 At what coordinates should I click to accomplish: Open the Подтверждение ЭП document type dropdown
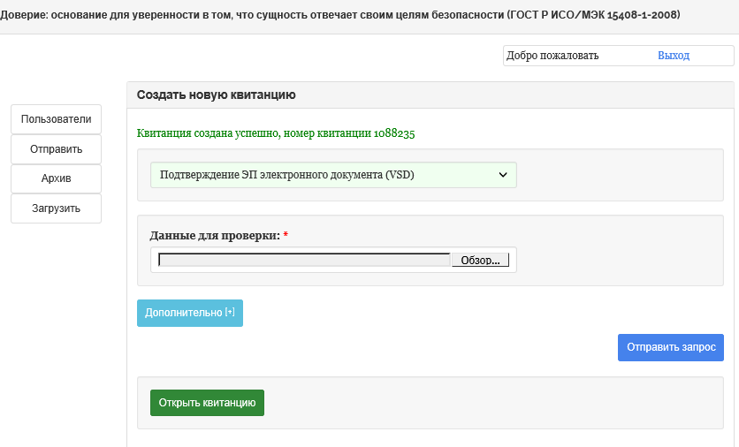(x=332, y=175)
